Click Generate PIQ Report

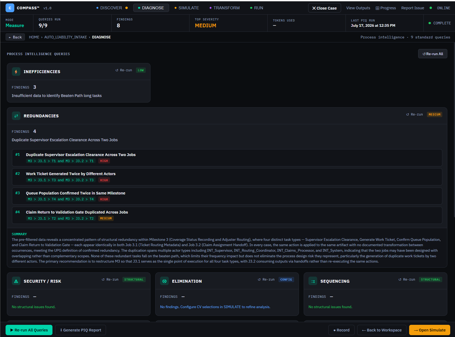coord(81,330)
